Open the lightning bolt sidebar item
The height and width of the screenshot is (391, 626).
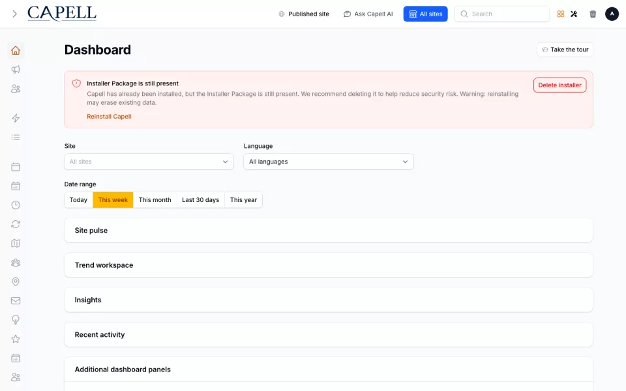click(16, 118)
